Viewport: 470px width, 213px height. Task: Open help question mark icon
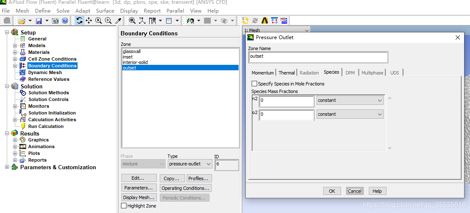(x=65, y=21)
